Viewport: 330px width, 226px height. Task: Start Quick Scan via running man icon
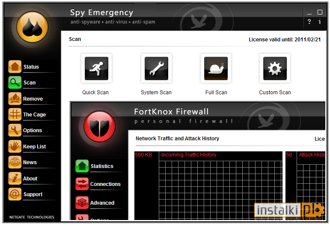pos(96,68)
